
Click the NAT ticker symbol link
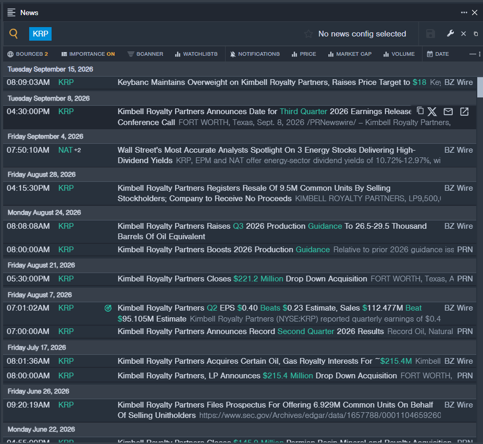(65, 150)
